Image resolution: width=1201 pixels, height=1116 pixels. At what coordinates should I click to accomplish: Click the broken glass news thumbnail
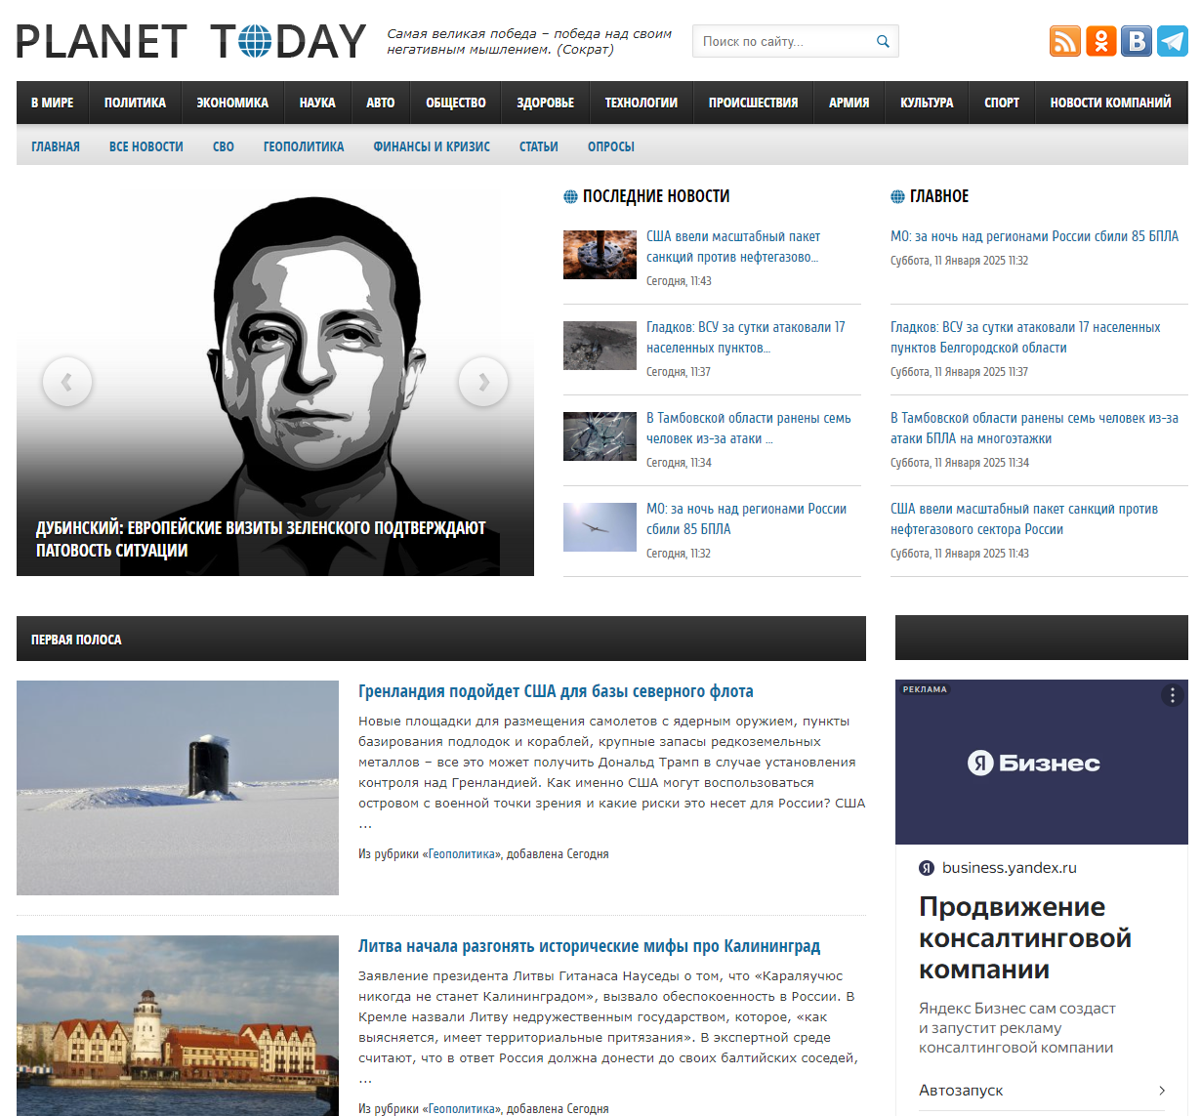point(600,436)
